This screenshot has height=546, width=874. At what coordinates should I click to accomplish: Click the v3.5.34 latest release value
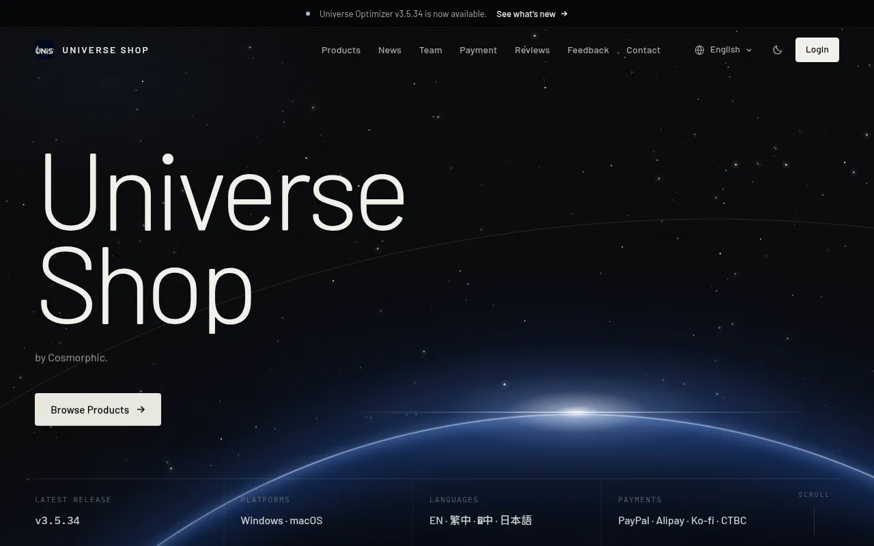tap(57, 520)
